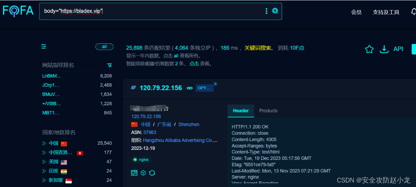Screen dimensions: 416x187
Task: Click 'all' link to view all data
Action: coord(176,56)
